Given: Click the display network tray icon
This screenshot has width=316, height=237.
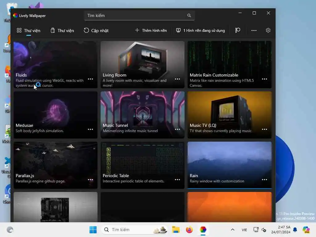Looking at the screenshot, I should point(256,230).
